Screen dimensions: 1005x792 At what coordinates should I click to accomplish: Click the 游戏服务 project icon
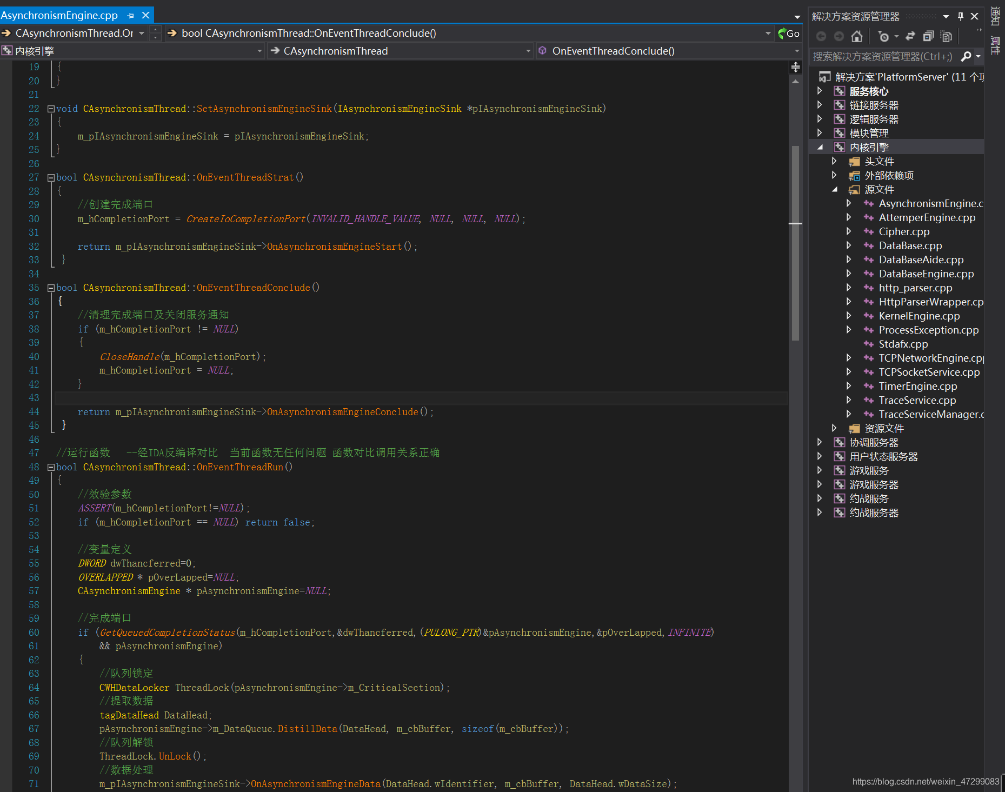point(839,470)
